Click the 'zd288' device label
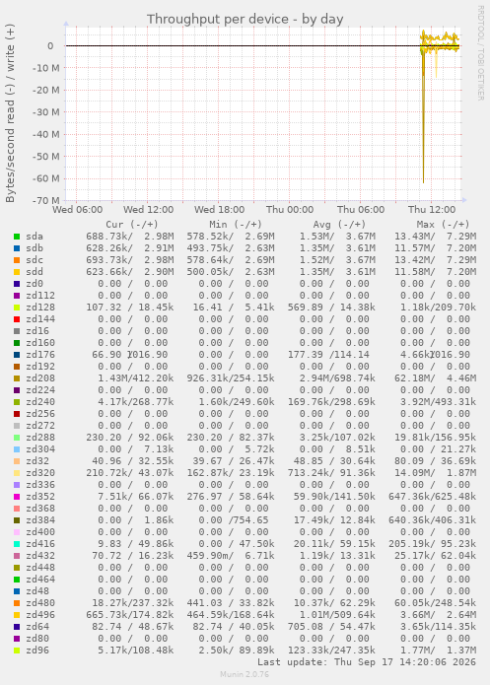490x685 pixels. [x=40, y=438]
